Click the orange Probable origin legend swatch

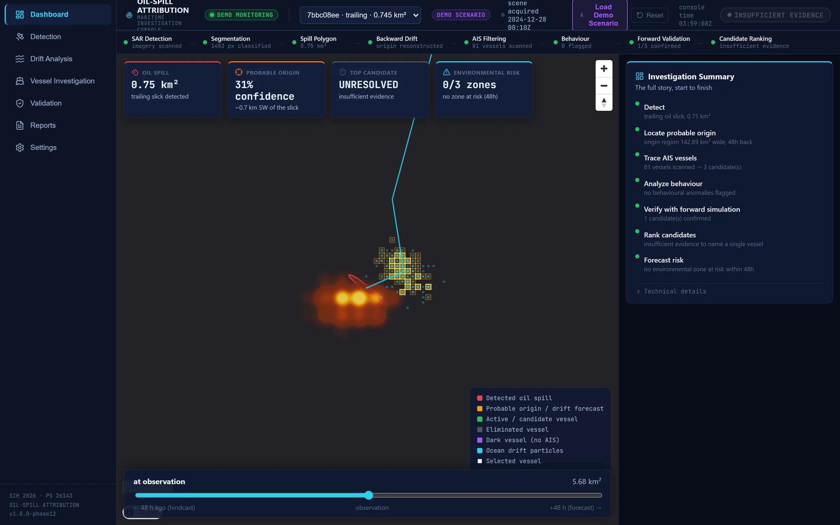[x=479, y=408]
